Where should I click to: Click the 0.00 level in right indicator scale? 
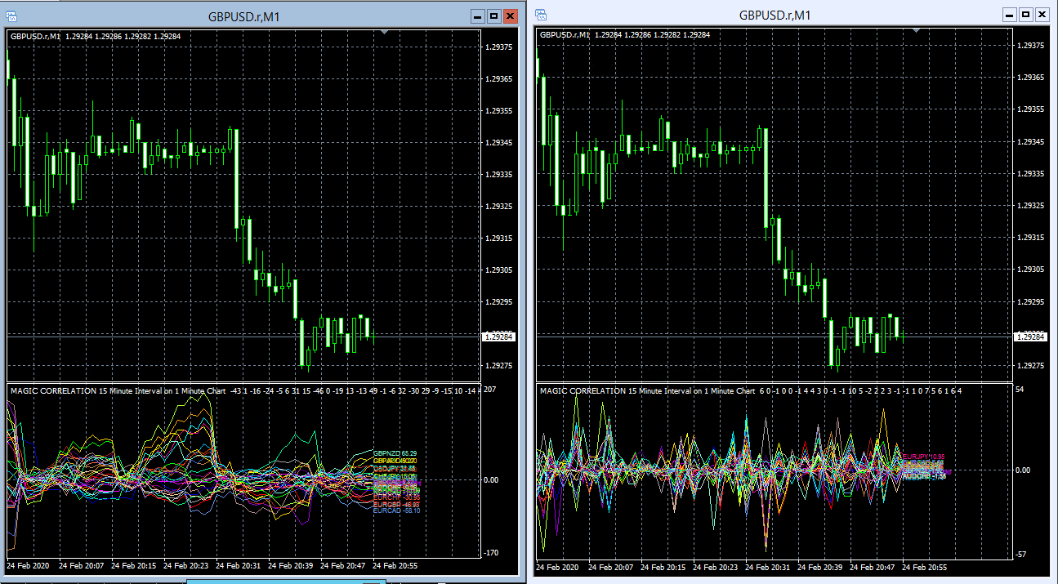coord(1023,470)
